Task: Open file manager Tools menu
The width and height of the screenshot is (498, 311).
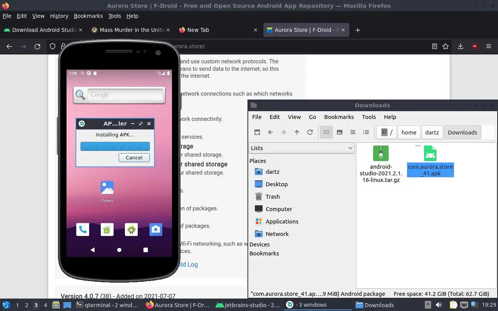Action: tap(369, 117)
